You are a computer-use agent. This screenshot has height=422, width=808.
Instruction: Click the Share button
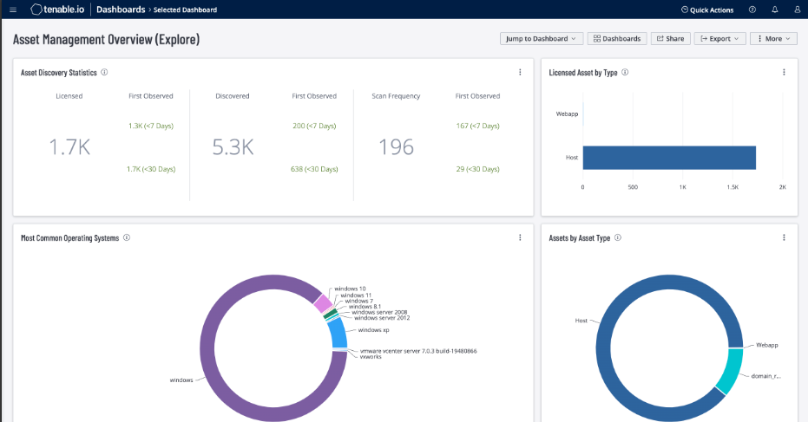click(x=669, y=39)
